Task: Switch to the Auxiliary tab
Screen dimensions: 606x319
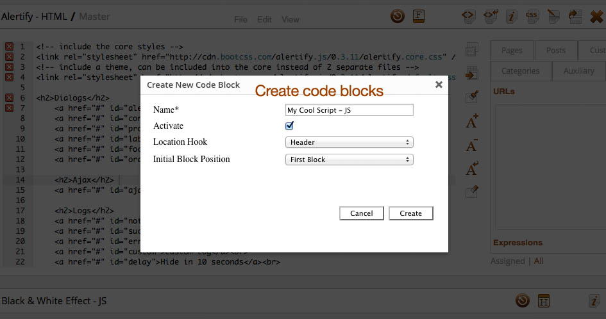Action: pos(578,71)
